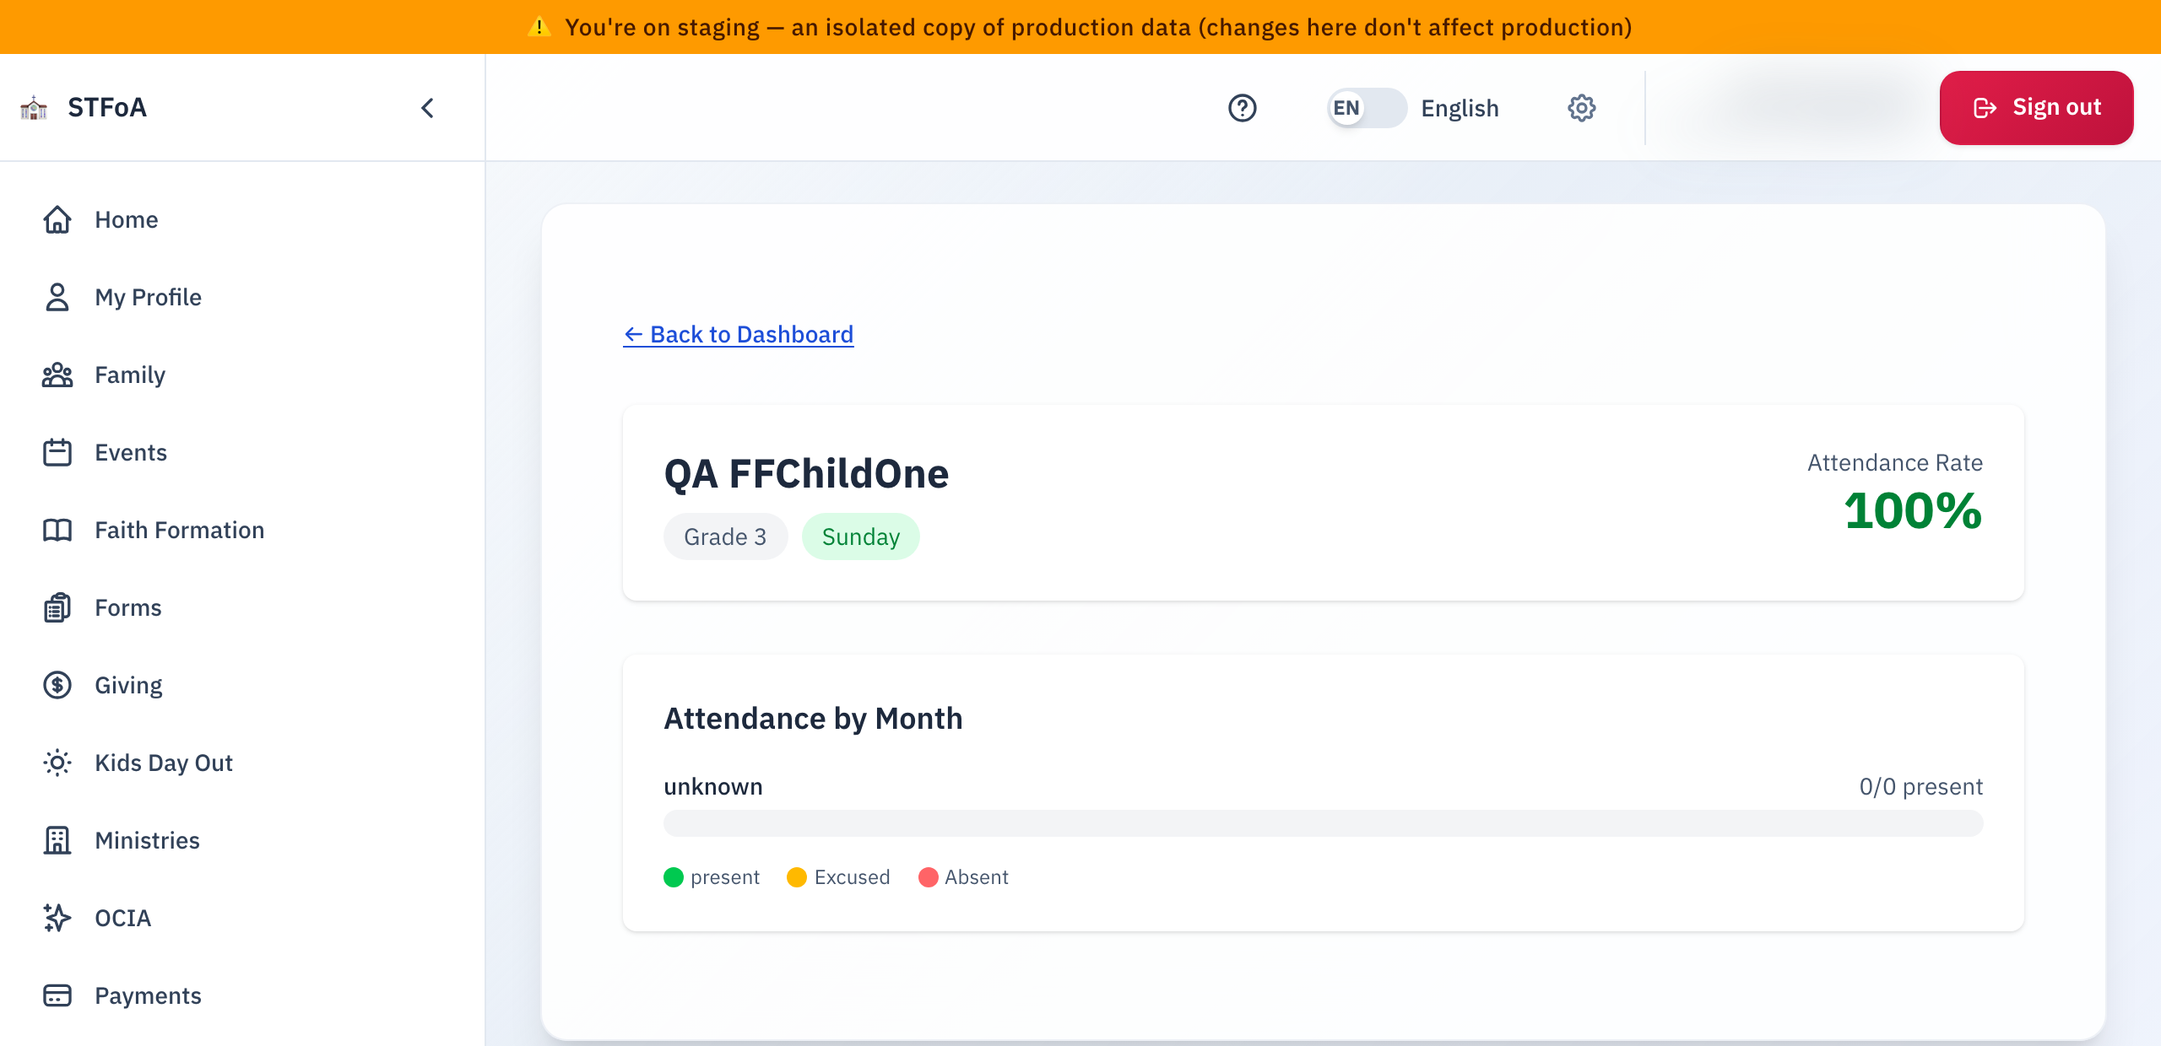Click the staging warning banner text

(x=1097, y=27)
